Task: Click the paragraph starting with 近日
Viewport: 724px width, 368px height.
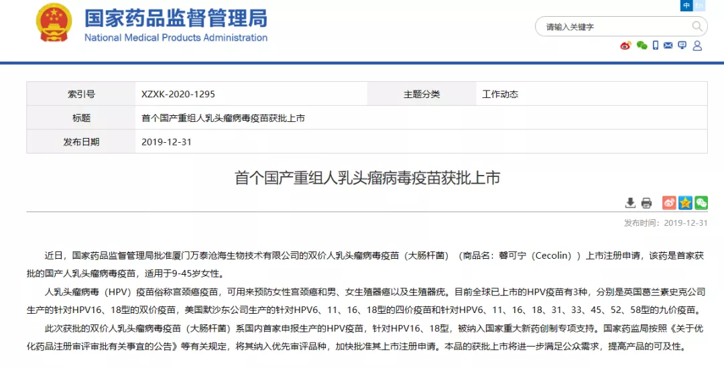Action: tap(367, 265)
